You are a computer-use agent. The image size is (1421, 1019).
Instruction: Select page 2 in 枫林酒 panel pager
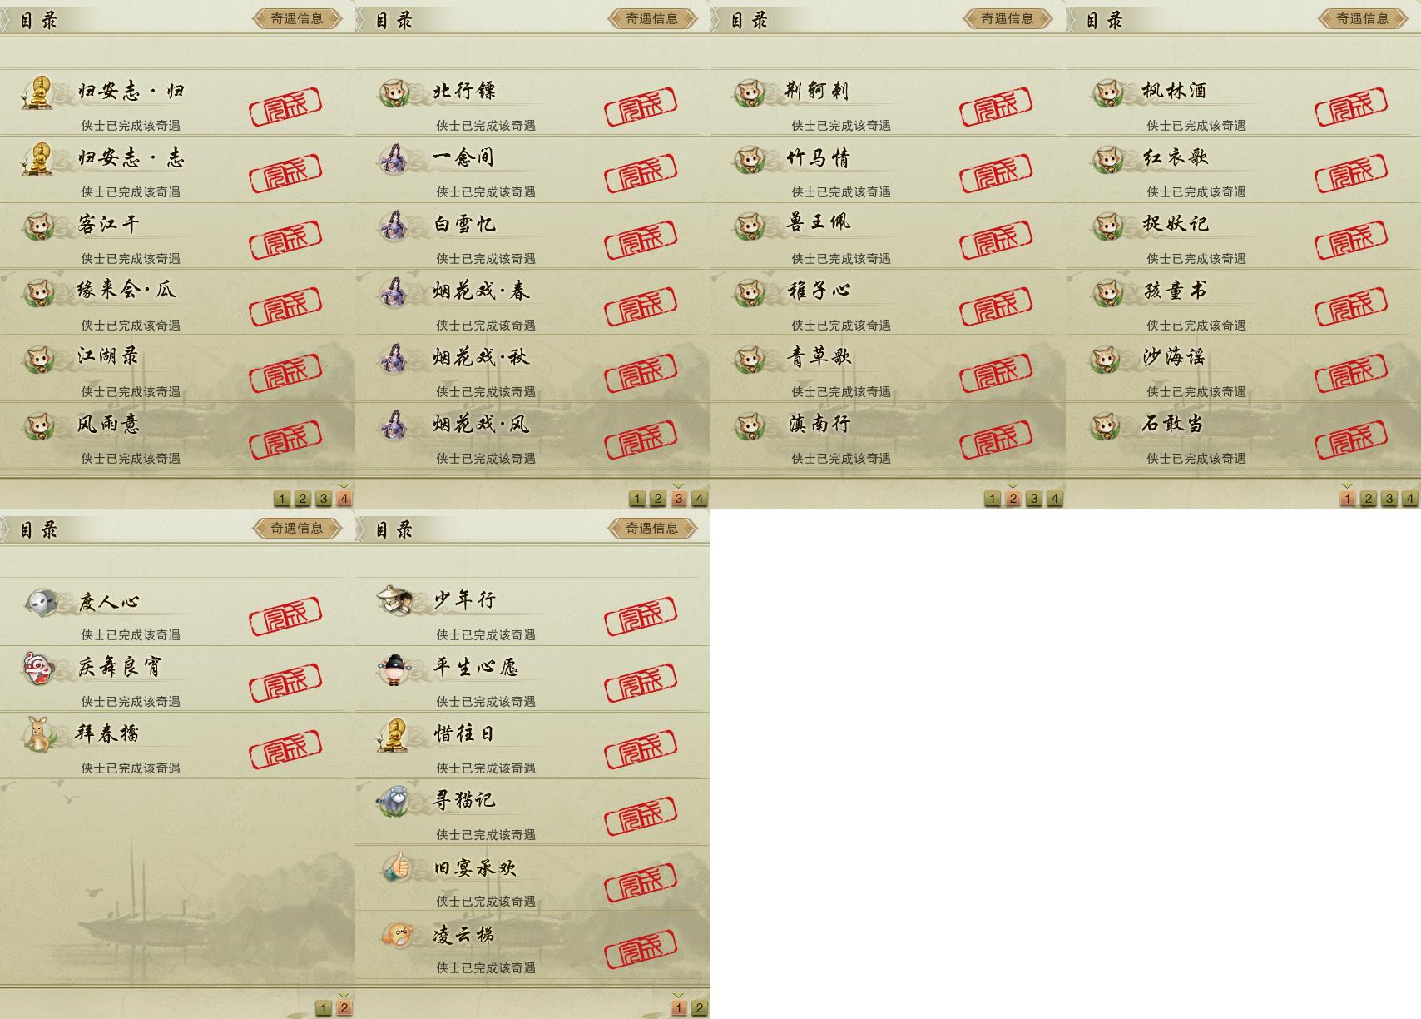coord(1369,499)
